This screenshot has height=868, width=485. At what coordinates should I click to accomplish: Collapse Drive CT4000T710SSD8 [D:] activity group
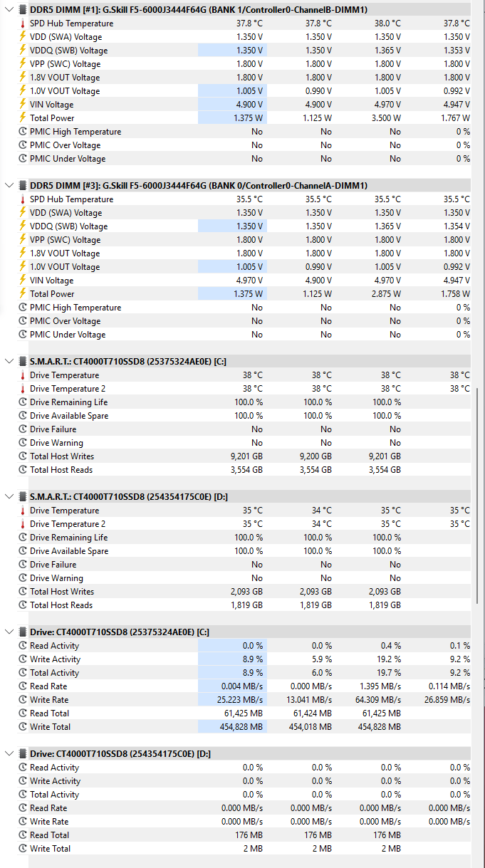9,754
